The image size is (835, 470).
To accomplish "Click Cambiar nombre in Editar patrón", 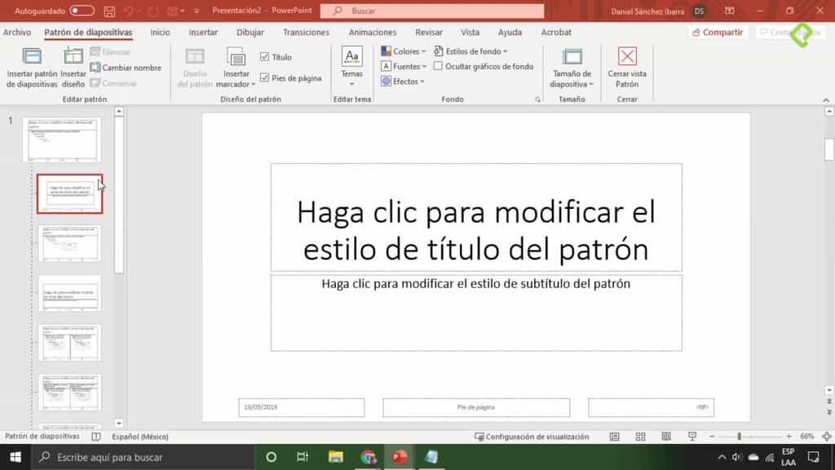I will tap(126, 68).
